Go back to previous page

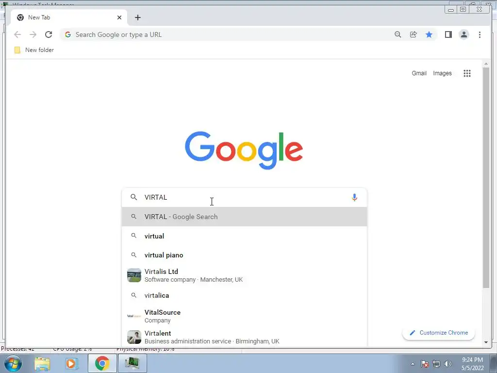coord(17,34)
